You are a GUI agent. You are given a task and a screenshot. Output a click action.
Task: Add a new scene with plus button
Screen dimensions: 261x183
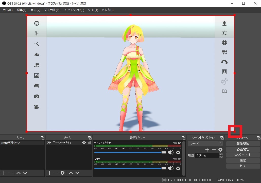(4, 173)
